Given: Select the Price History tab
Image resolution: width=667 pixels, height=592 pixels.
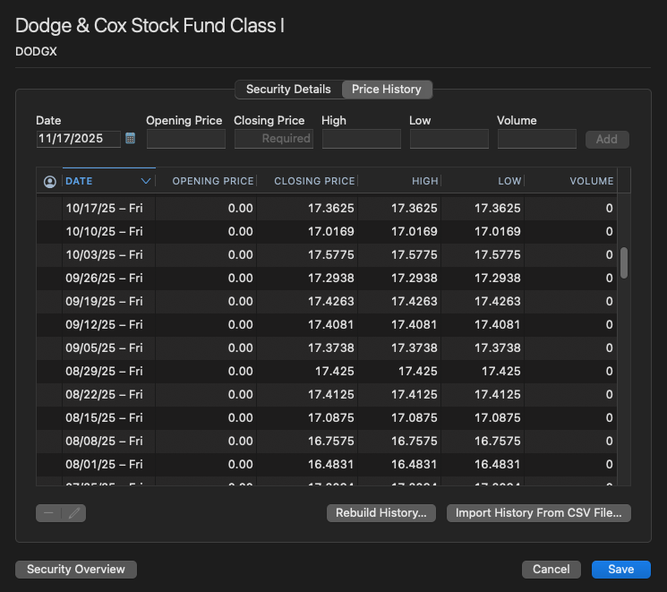Looking at the screenshot, I should (387, 90).
